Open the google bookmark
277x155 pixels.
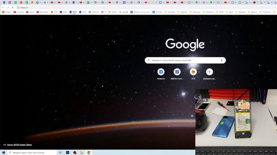pos(124,12)
